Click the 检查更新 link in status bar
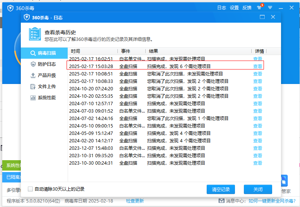This screenshot has width=300, height=207. (135, 201)
